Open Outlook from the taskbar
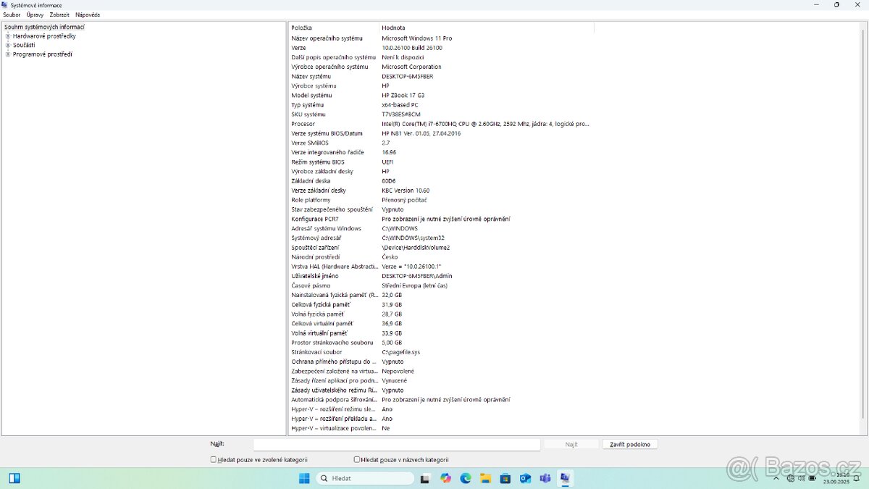This screenshot has height=489, width=869. (x=525, y=478)
